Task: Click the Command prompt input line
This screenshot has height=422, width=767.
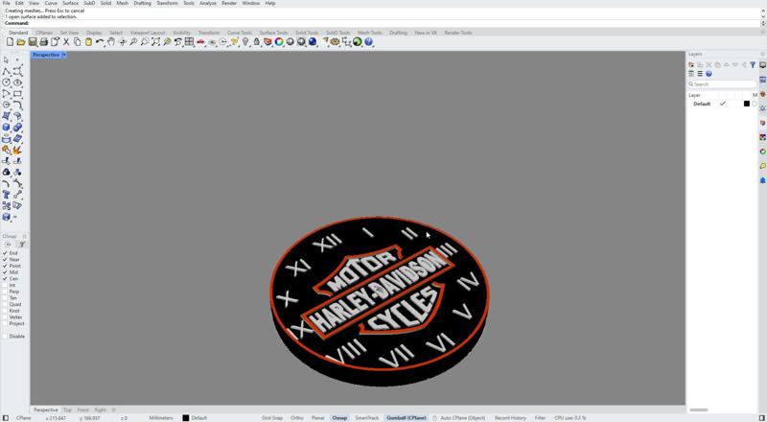Action: pyautogui.click(x=382, y=23)
